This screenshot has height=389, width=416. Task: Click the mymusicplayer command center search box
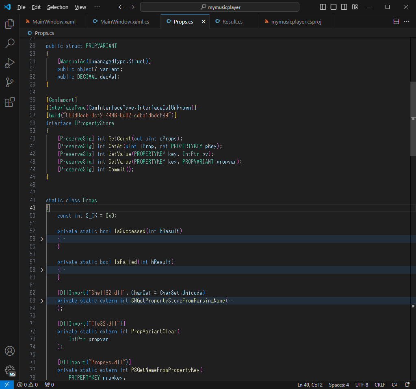pyautogui.click(x=220, y=7)
